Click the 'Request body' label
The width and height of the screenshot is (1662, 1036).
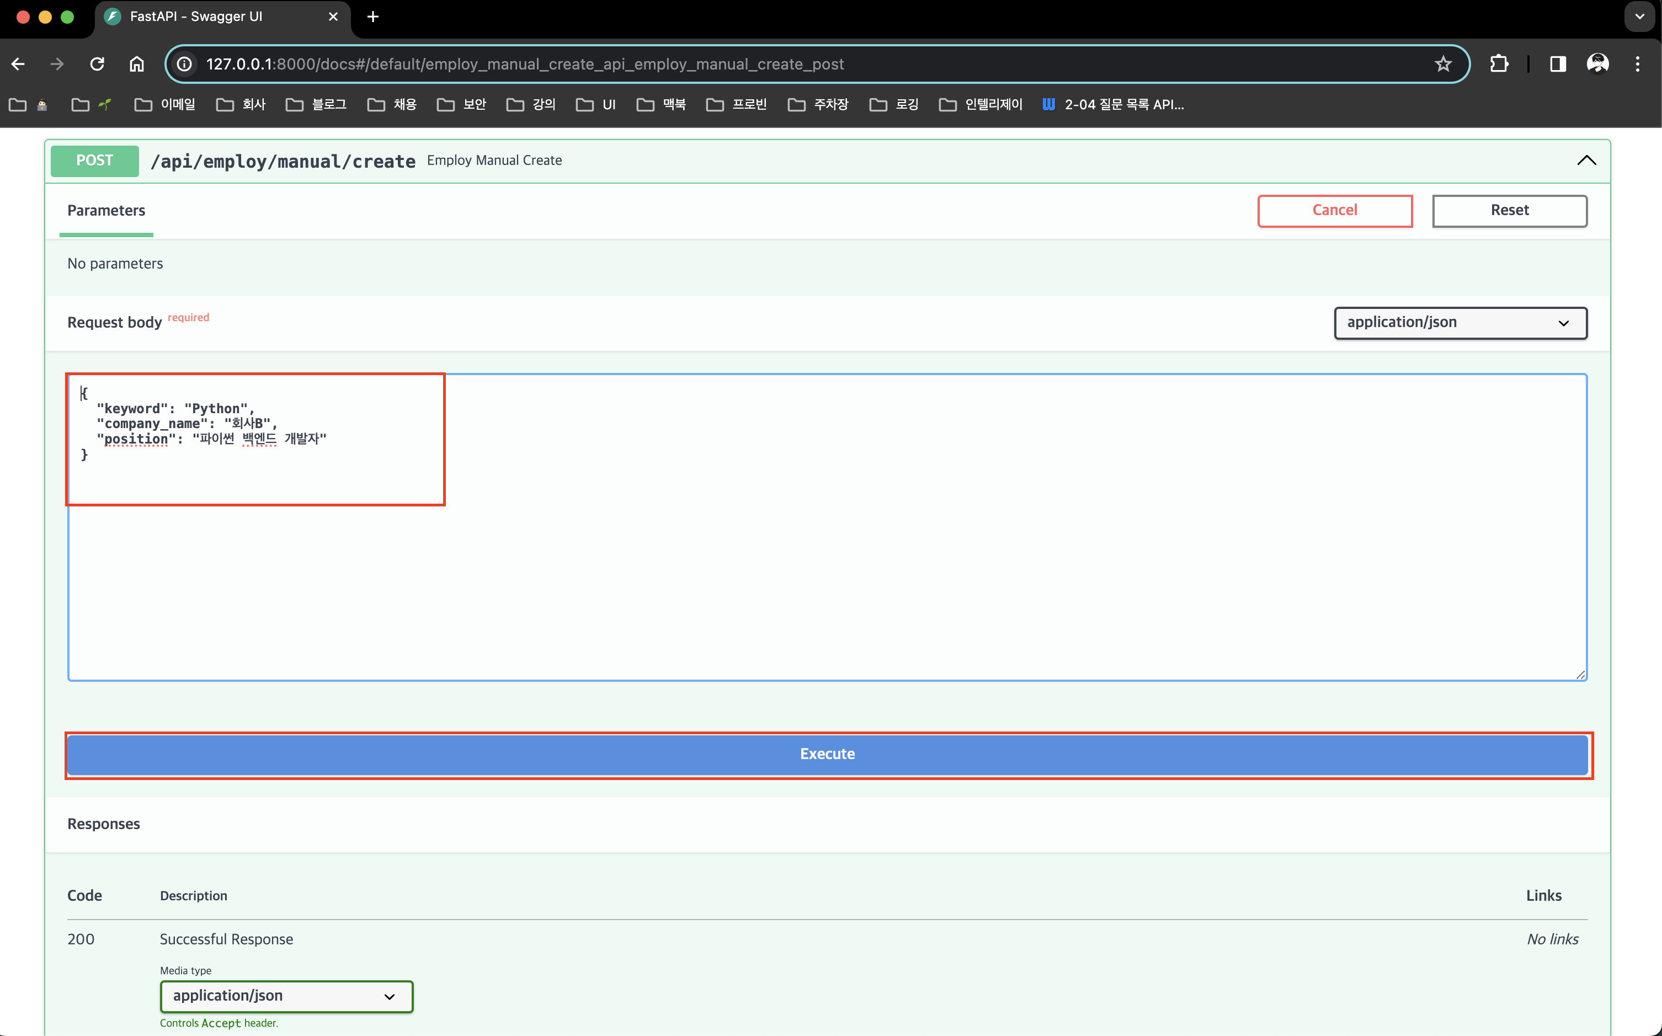[114, 323]
